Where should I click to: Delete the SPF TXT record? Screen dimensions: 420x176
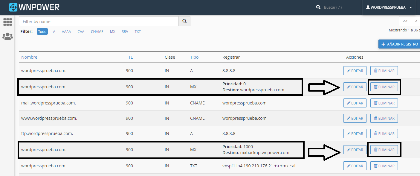pos(384,166)
